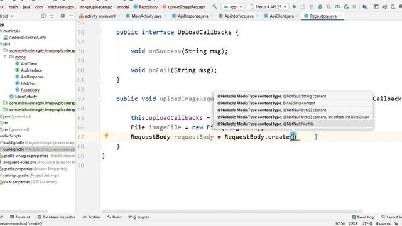Click the fold end marker at line 61
The height and width of the screenshot is (226, 402).
click(x=99, y=80)
